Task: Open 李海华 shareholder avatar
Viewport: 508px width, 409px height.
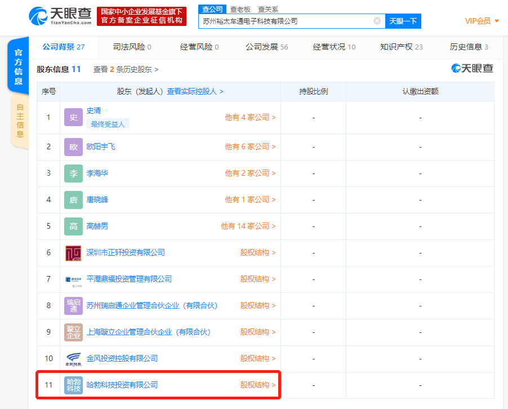Action: point(74,174)
